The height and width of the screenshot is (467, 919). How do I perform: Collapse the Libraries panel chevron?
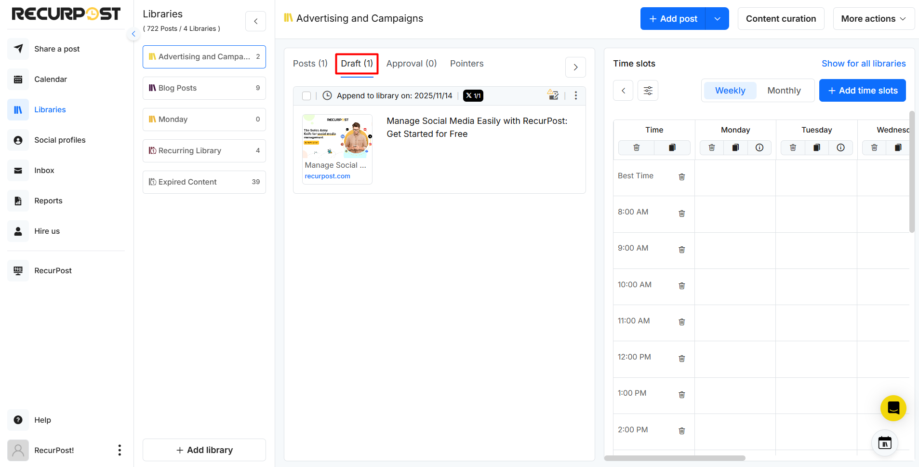255,21
